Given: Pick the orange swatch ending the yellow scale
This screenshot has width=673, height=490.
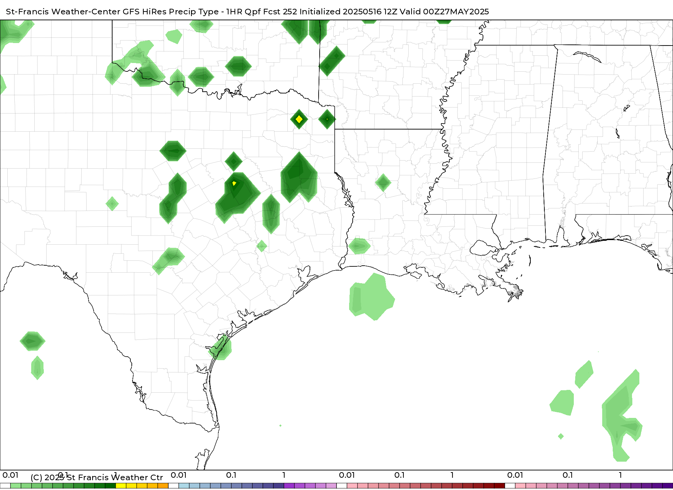Looking at the screenshot, I should (163, 486).
